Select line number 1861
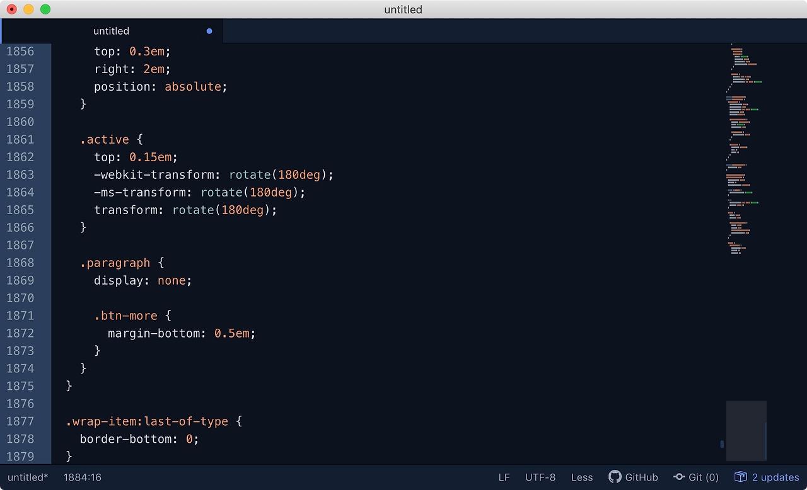This screenshot has height=490, width=807. pos(21,139)
